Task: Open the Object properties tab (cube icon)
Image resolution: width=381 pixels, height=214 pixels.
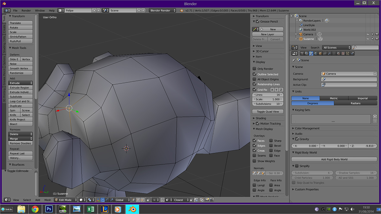Action: tap(320, 54)
